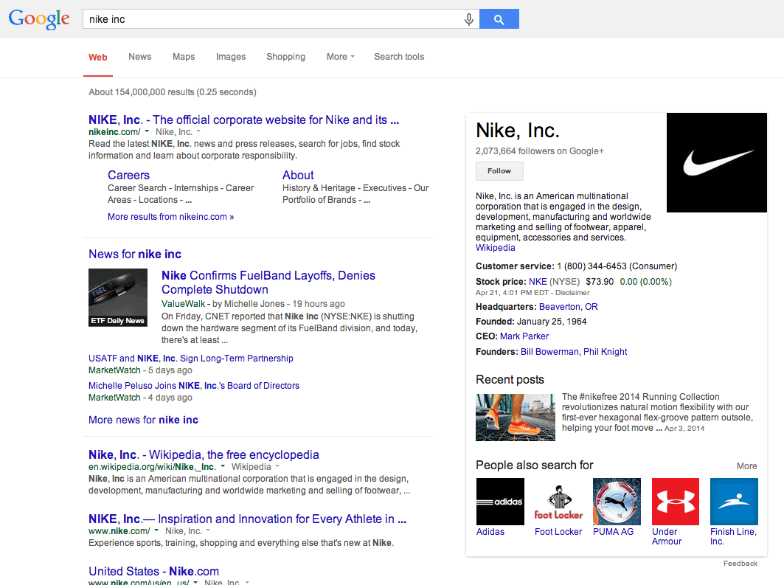The width and height of the screenshot is (784, 585).
Task: Select the Finish Line logo thumbnail
Action: [x=734, y=501]
